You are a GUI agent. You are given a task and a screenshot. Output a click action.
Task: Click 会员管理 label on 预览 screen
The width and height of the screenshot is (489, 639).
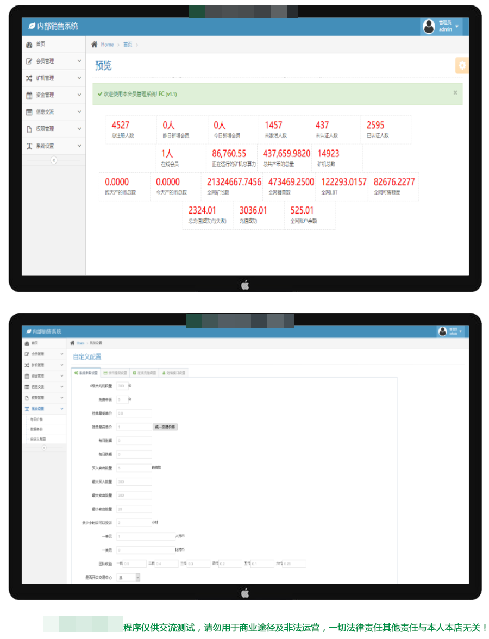point(45,61)
